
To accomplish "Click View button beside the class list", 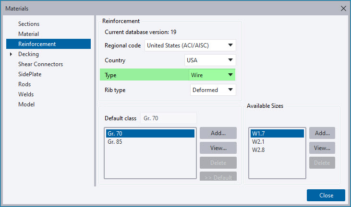I will tap(218, 148).
